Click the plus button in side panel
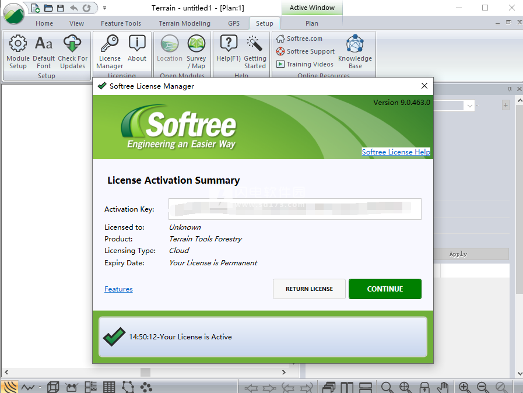Screen dimensions: 523x393 click(x=506, y=106)
